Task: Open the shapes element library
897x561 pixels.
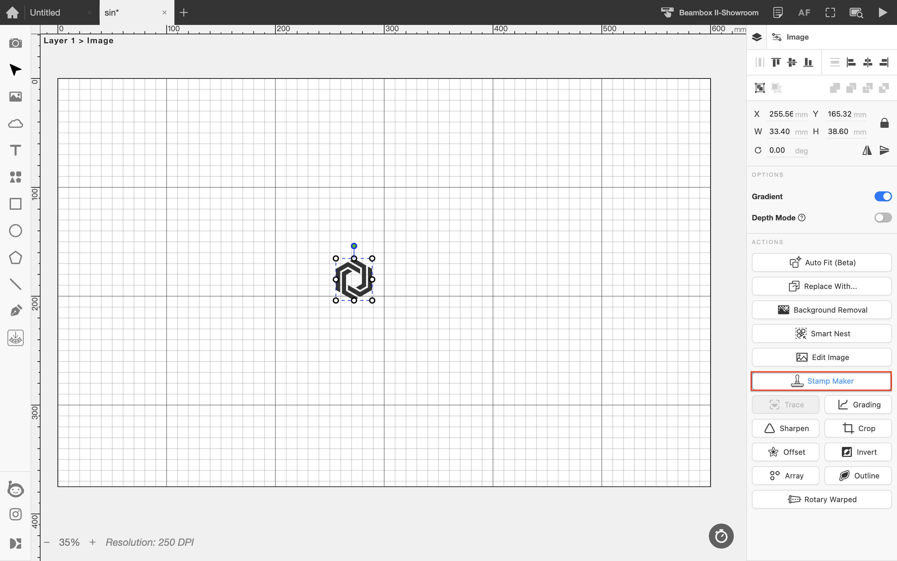Action: (15, 177)
